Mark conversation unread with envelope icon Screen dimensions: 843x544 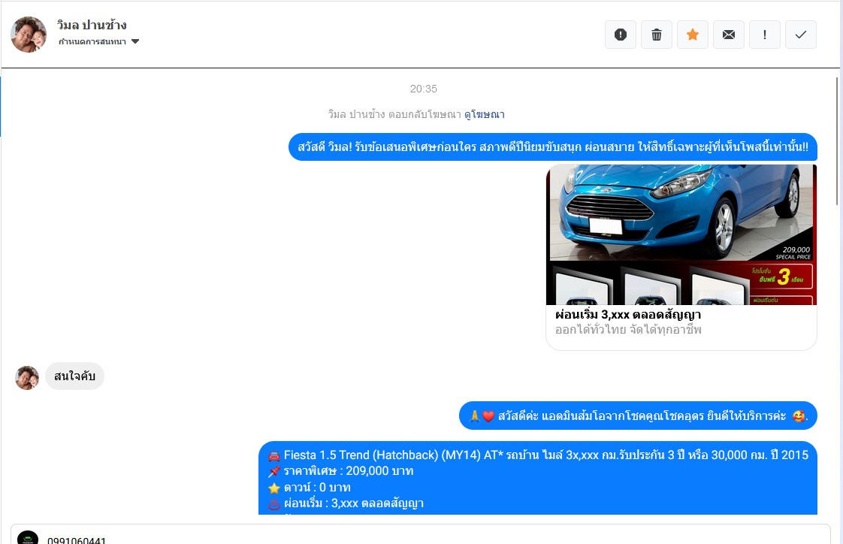[729, 35]
